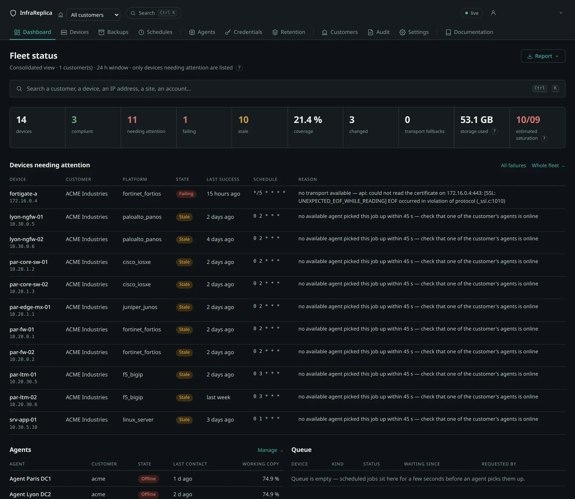
Task: Open the Credentials tab
Action: point(244,32)
